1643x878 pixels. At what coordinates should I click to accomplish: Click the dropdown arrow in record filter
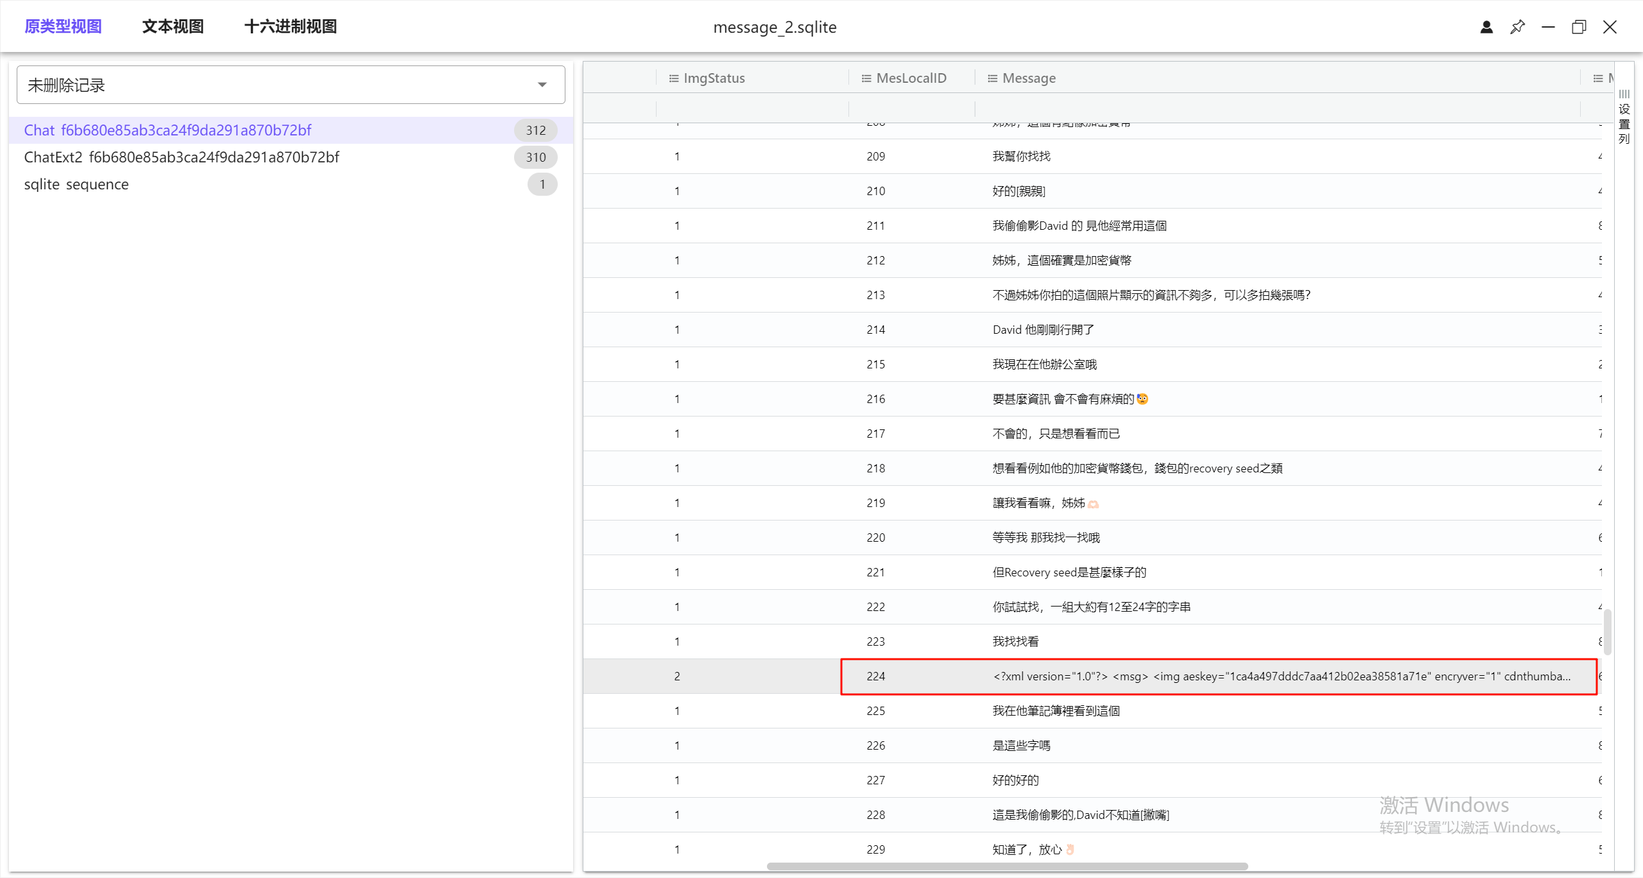(x=542, y=85)
